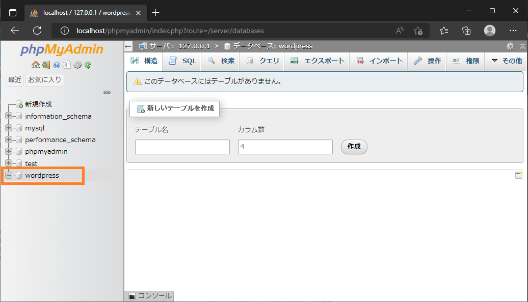The image size is (528, 302).
Task: Open the エクスポート tab
Action: (x=317, y=61)
